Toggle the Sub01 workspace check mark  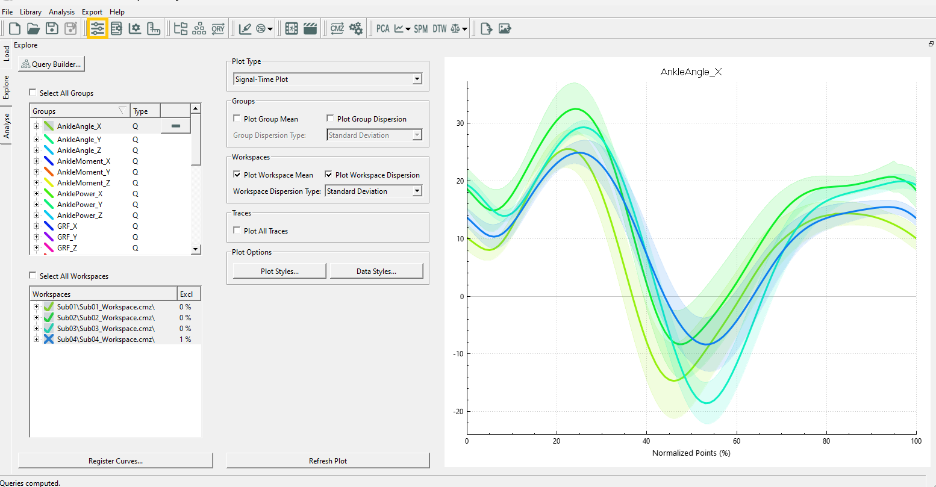[49, 307]
